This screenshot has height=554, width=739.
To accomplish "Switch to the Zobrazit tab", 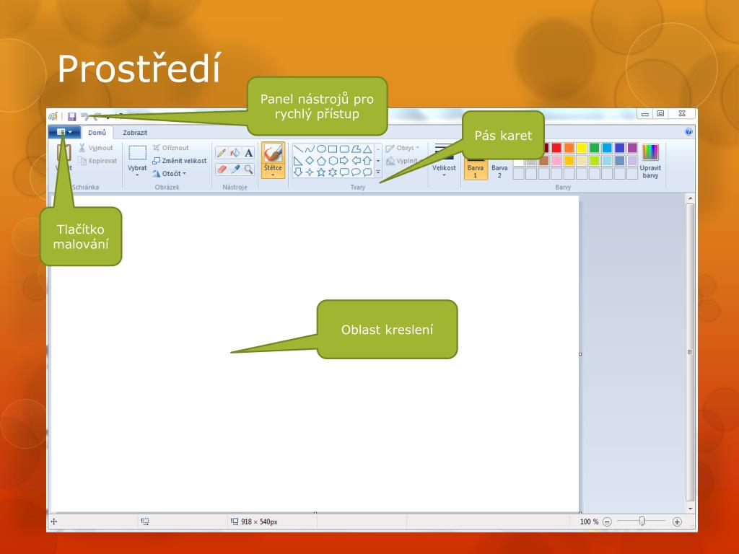I will pos(135,133).
